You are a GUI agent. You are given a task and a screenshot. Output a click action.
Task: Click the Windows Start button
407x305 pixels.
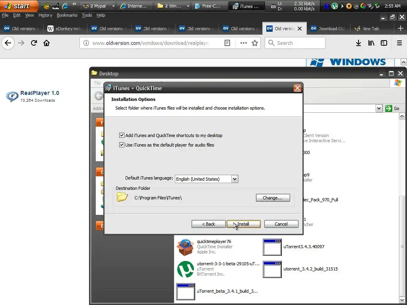(x=19, y=6)
